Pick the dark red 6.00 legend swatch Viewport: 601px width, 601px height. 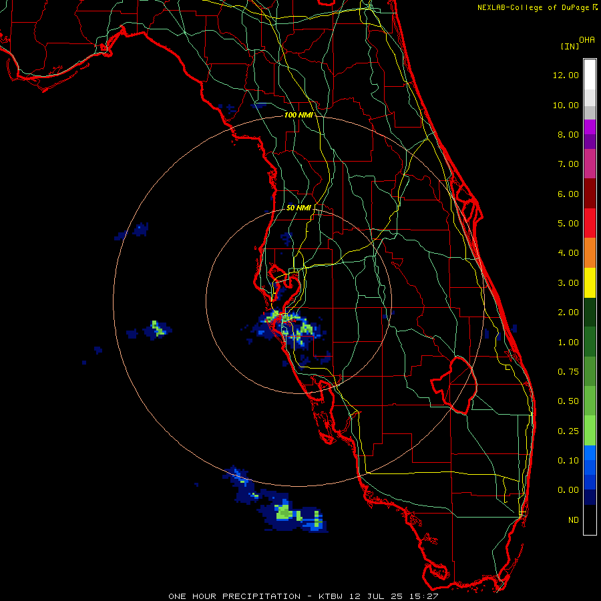pyautogui.click(x=590, y=194)
